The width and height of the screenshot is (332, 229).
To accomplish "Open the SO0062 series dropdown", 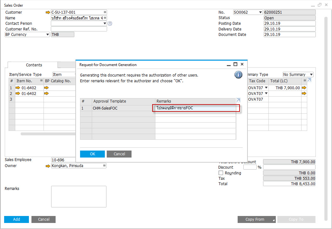I will click(261, 12).
